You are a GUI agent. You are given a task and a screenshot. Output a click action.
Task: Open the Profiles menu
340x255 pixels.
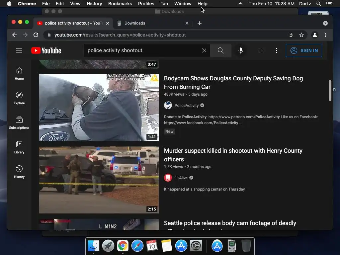point(146,4)
